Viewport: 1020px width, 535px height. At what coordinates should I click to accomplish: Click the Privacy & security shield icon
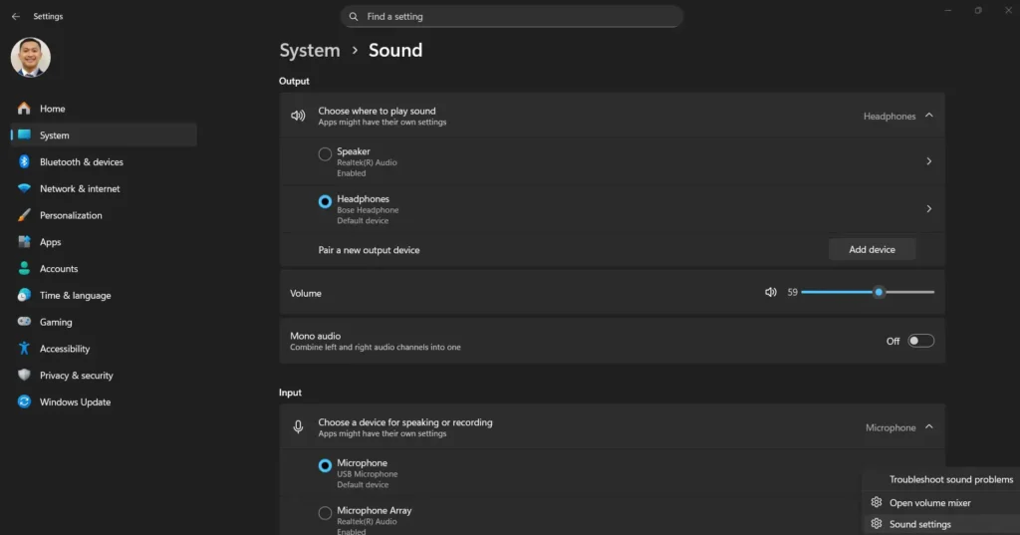(x=24, y=376)
